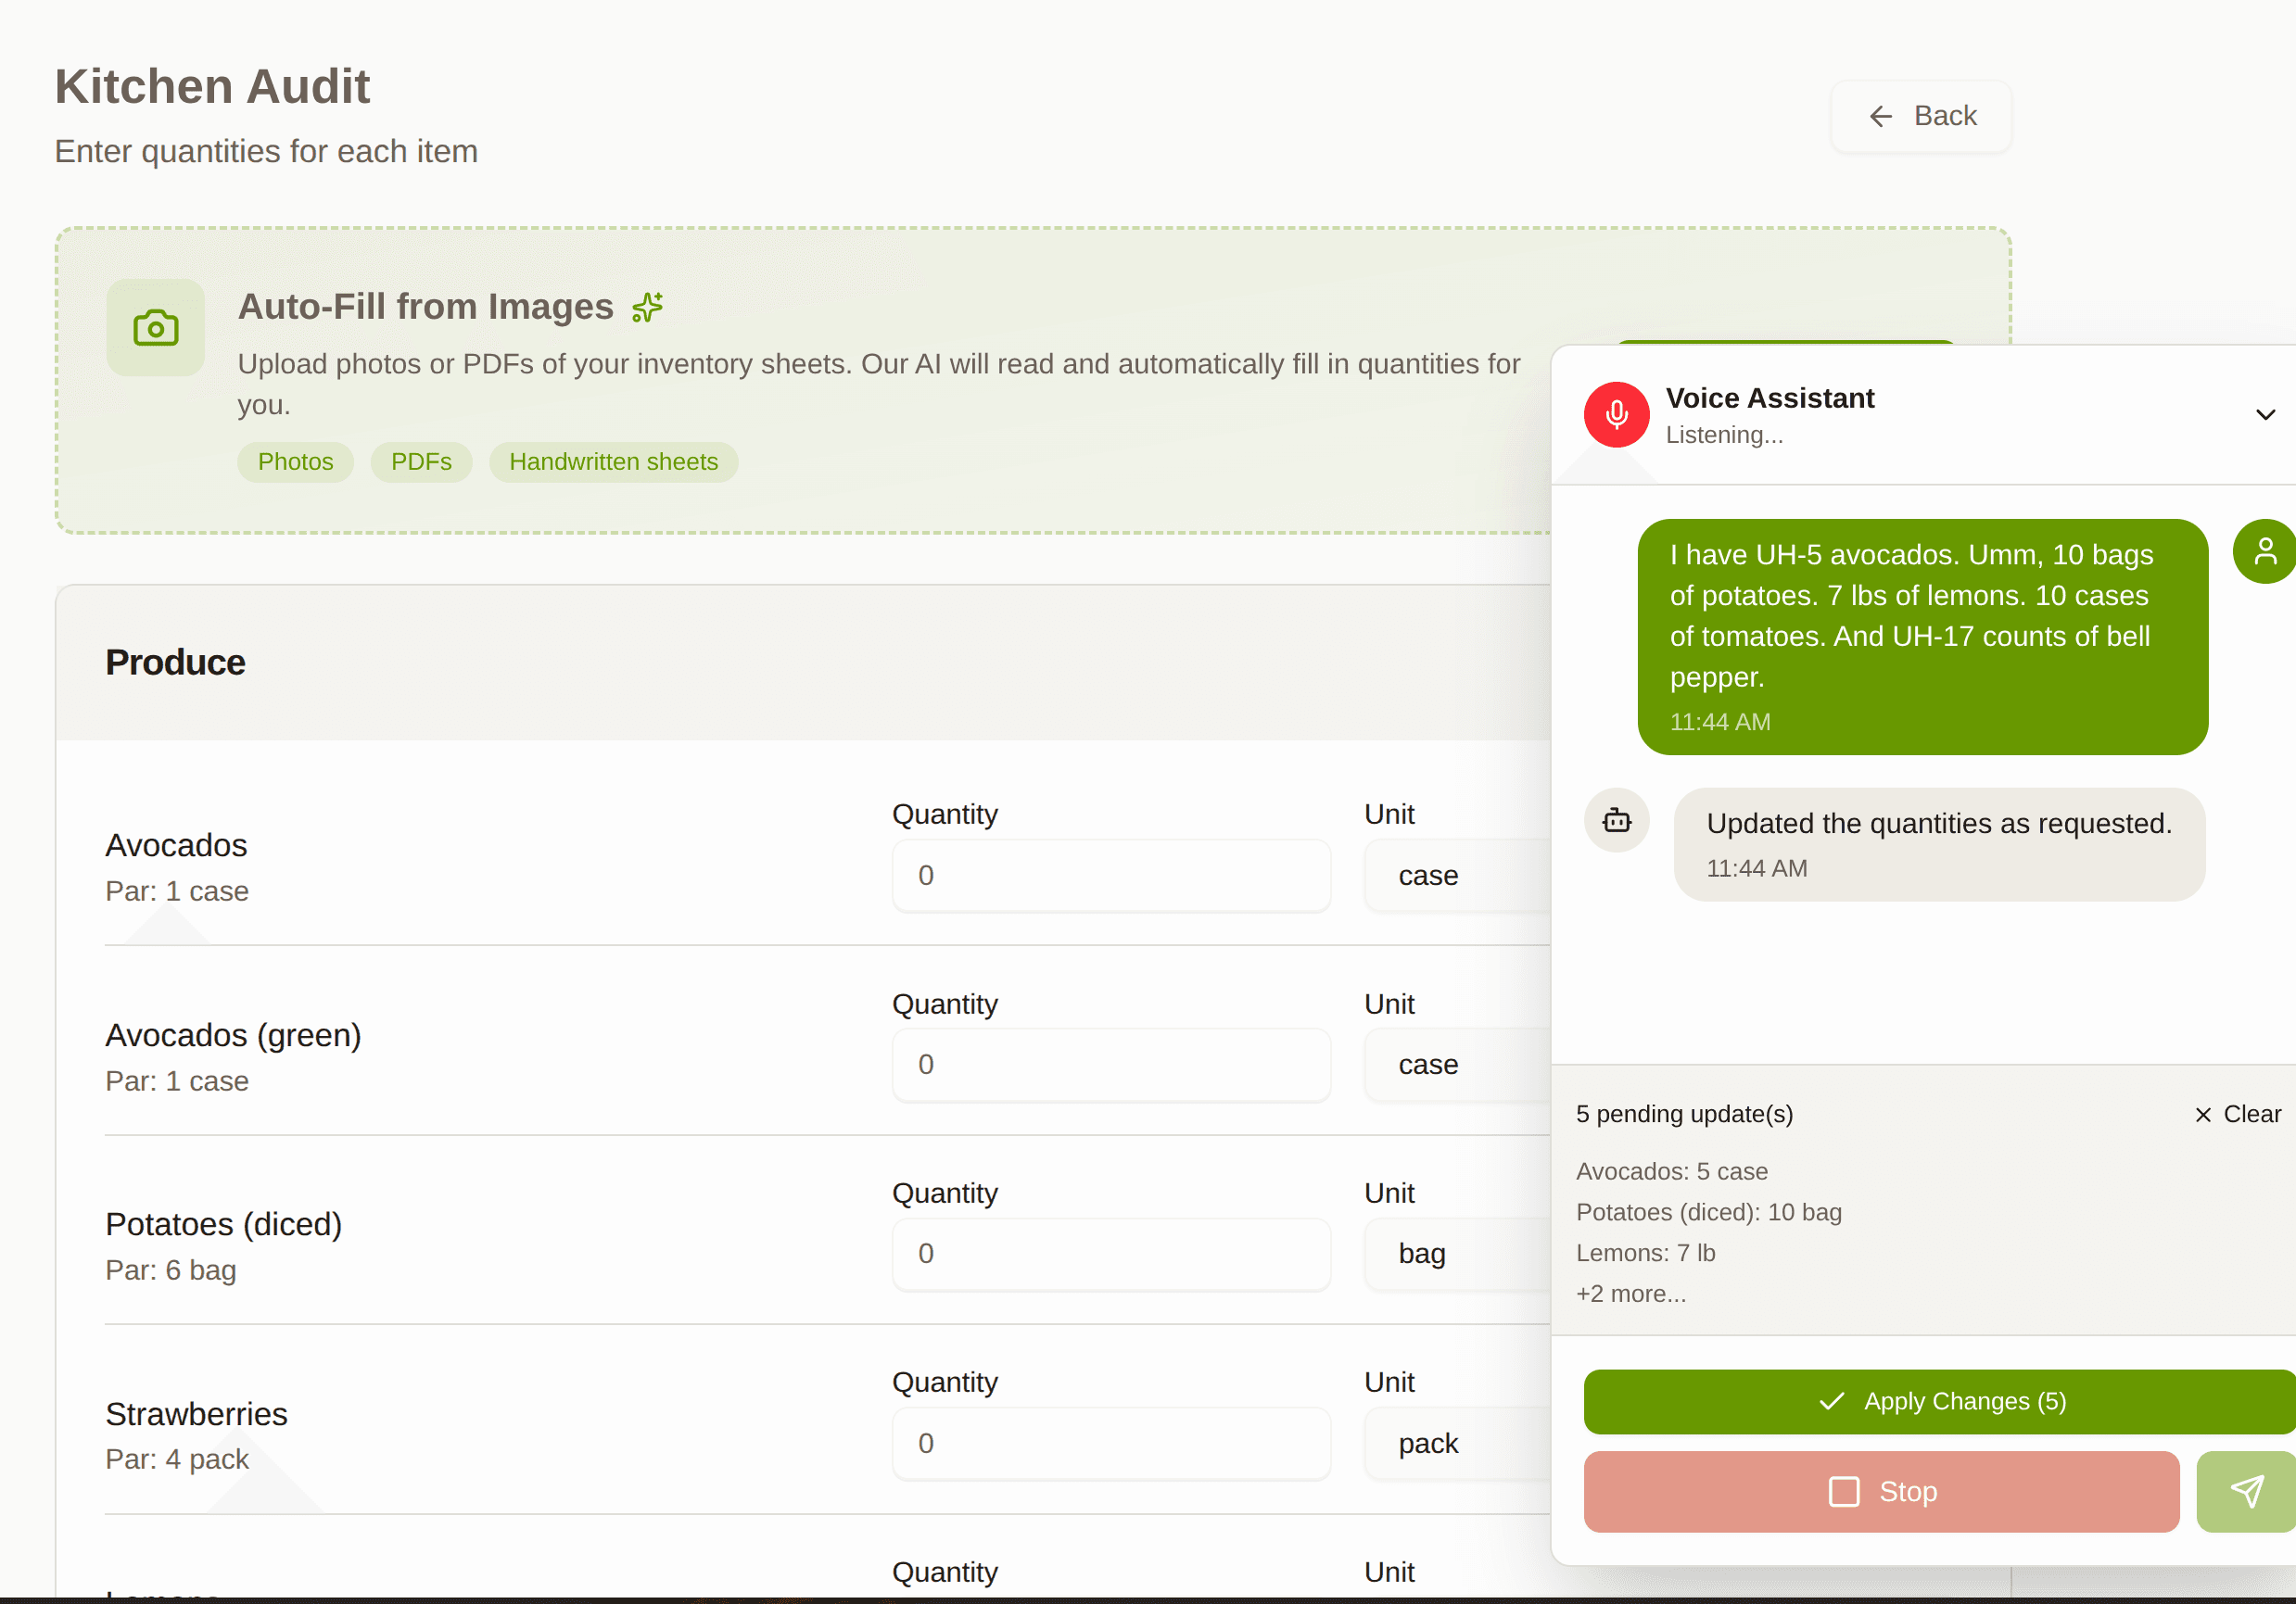Click the back arrow inside the Back button
The height and width of the screenshot is (1604, 2296).
click(x=1881, y=116)
